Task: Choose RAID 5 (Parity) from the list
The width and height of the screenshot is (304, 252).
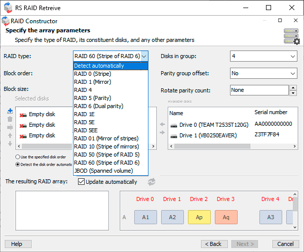Action: 92,98
